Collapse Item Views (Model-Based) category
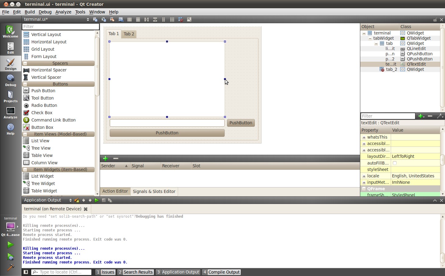 pos(25,134)
